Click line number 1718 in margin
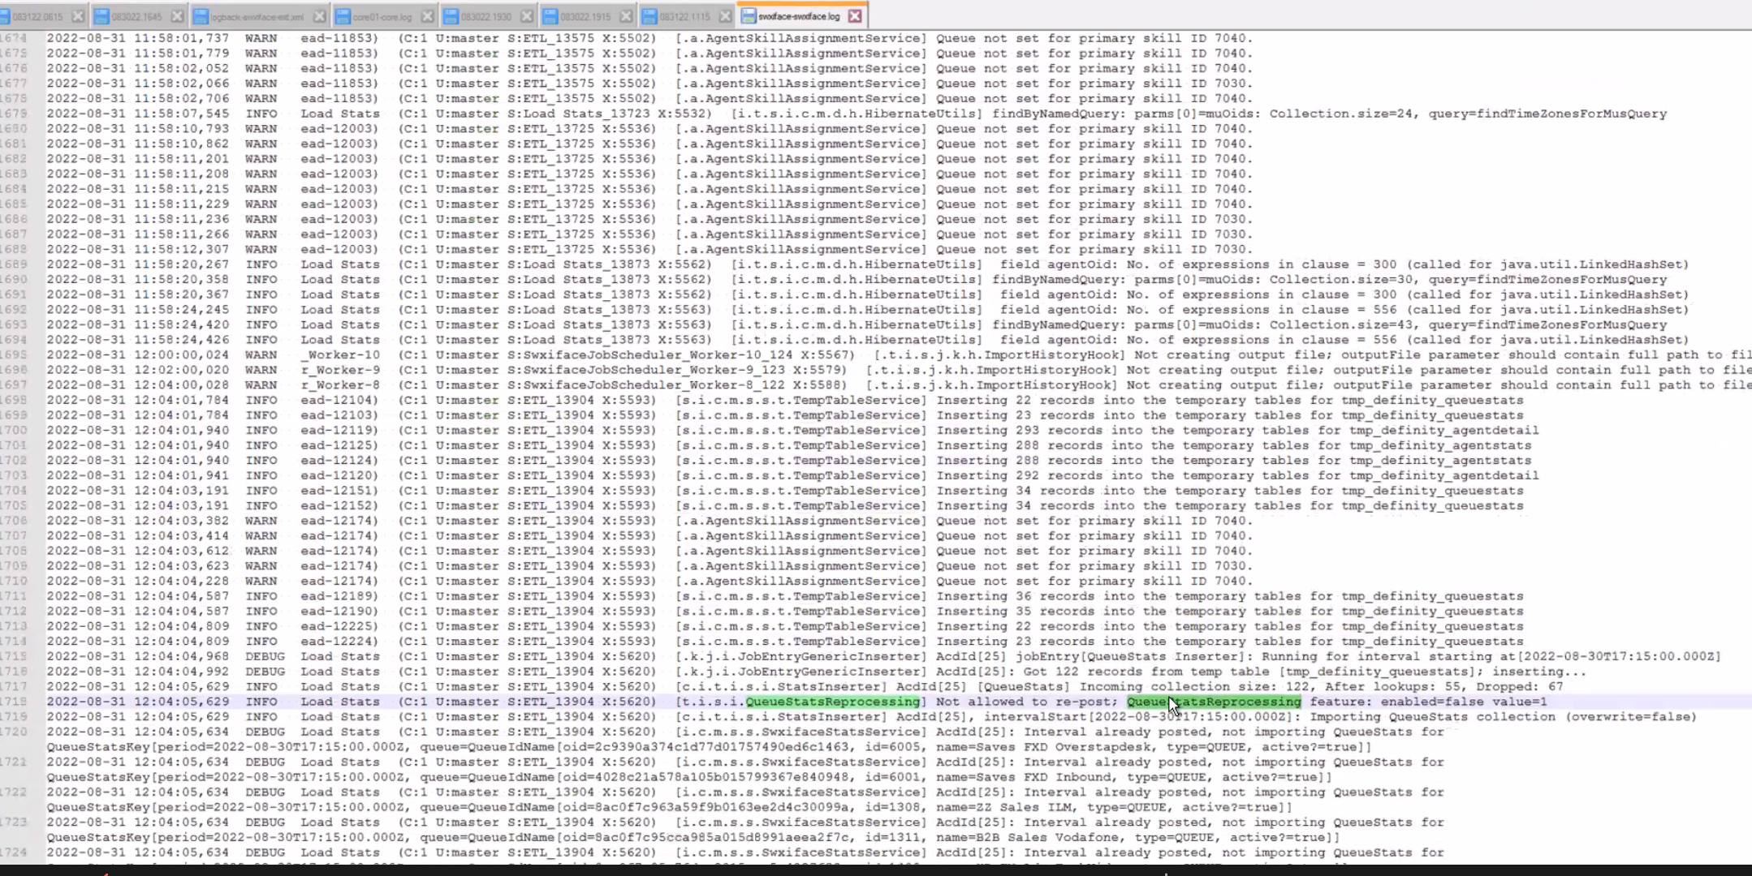 click(14, 702)
